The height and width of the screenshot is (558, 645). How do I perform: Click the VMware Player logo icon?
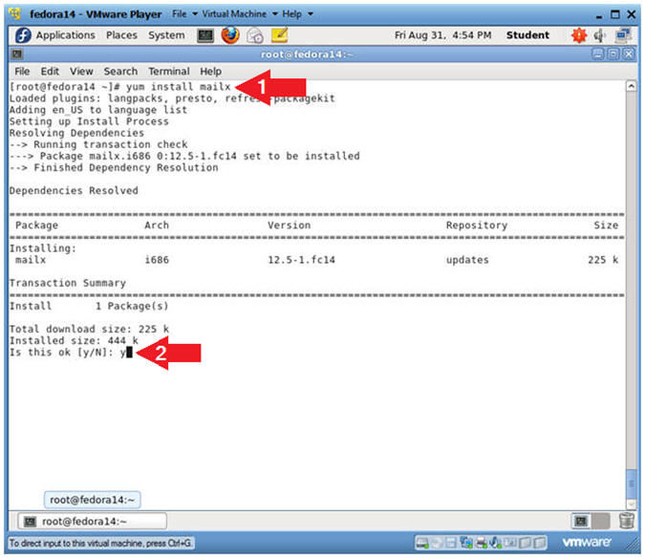15,13
